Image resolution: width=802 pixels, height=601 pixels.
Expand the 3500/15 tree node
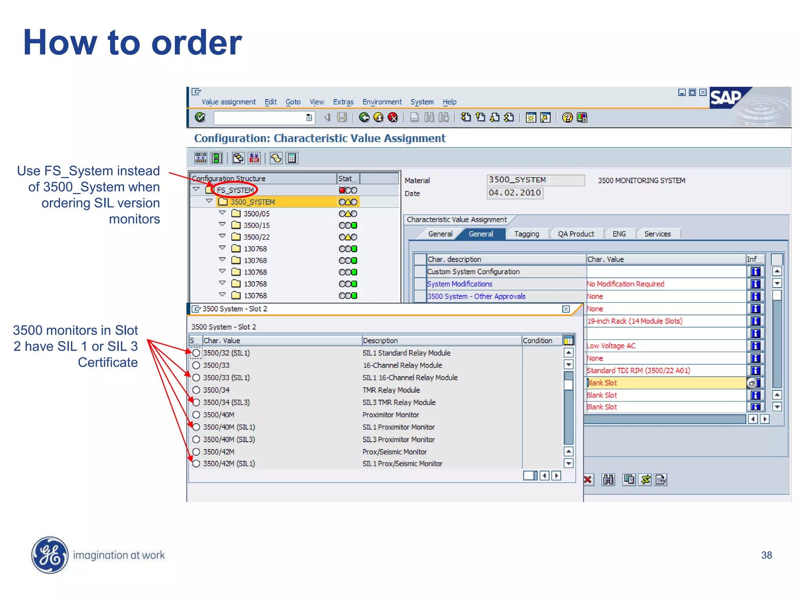[x=222, y=225]
